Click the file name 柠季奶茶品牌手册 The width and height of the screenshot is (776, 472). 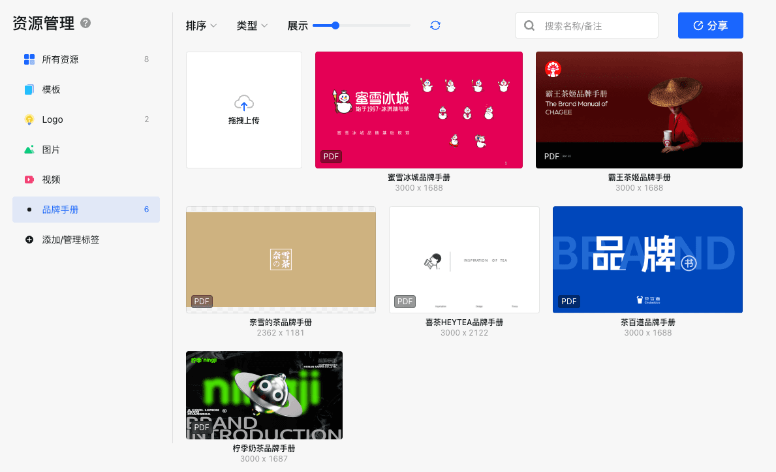[x=264, y=448]
